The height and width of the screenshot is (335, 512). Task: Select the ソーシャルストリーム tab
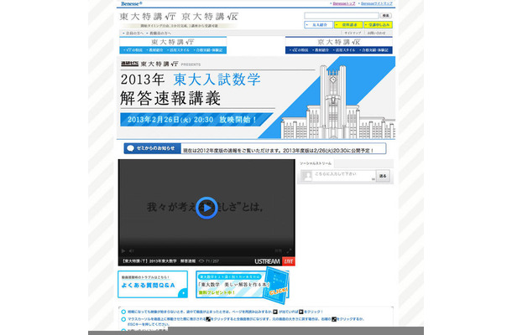(316, 163)
